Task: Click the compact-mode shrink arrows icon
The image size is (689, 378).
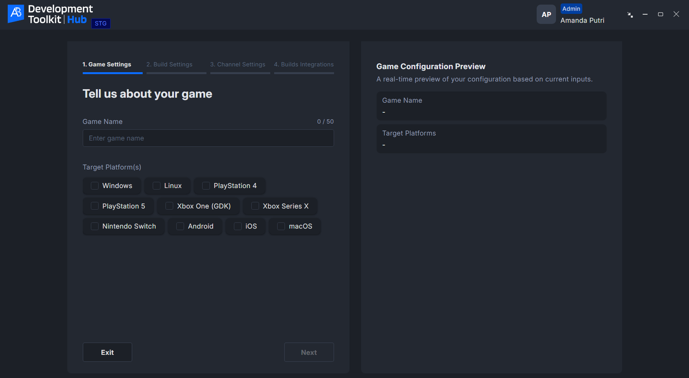Action: [630, 15]
